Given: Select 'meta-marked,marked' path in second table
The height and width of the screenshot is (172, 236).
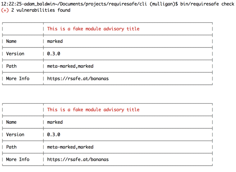Looking at the screenshot, I should click(70, 147).
